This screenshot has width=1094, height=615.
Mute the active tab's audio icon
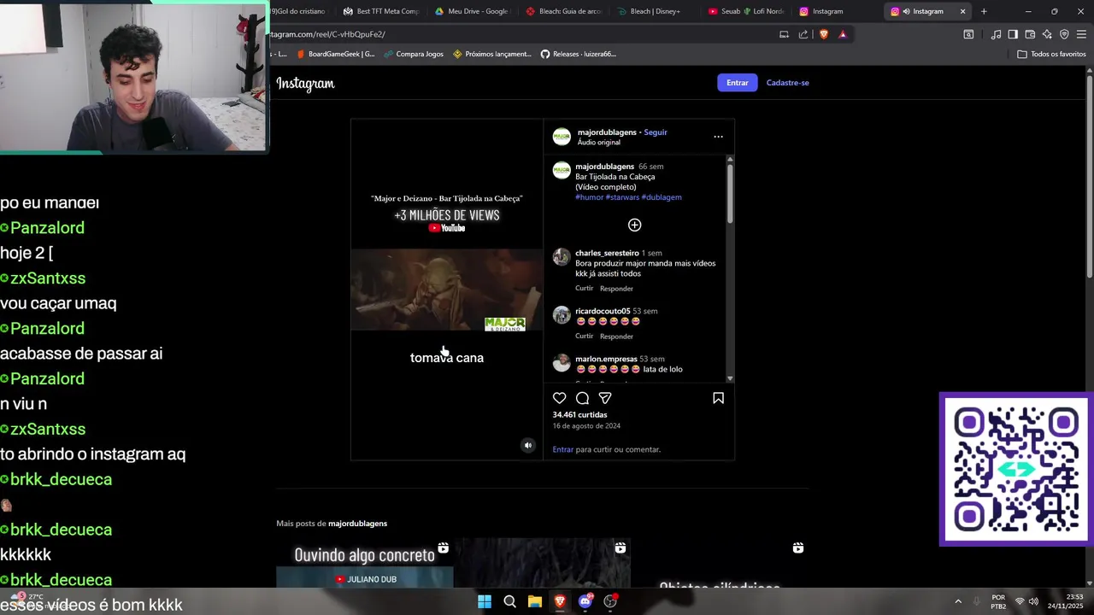(906, 11)
